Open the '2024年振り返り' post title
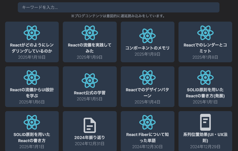Viewport: 238px width, 151px height. tap(90, 138)
